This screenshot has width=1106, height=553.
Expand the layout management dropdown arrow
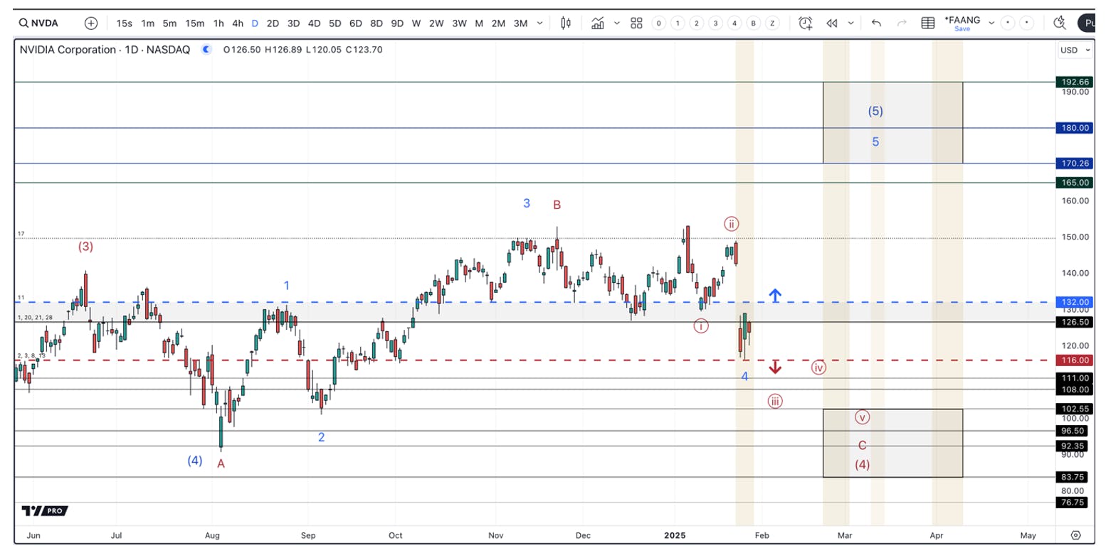click(x=991, y=23)
